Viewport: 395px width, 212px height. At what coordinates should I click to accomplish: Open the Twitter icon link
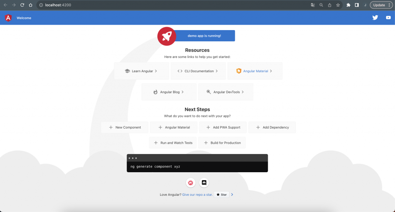pyautogui.click(x=375, y=18)
